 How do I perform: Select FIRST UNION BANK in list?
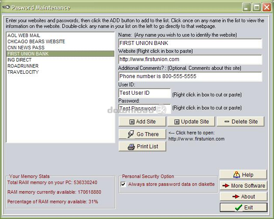coord(60,54)
